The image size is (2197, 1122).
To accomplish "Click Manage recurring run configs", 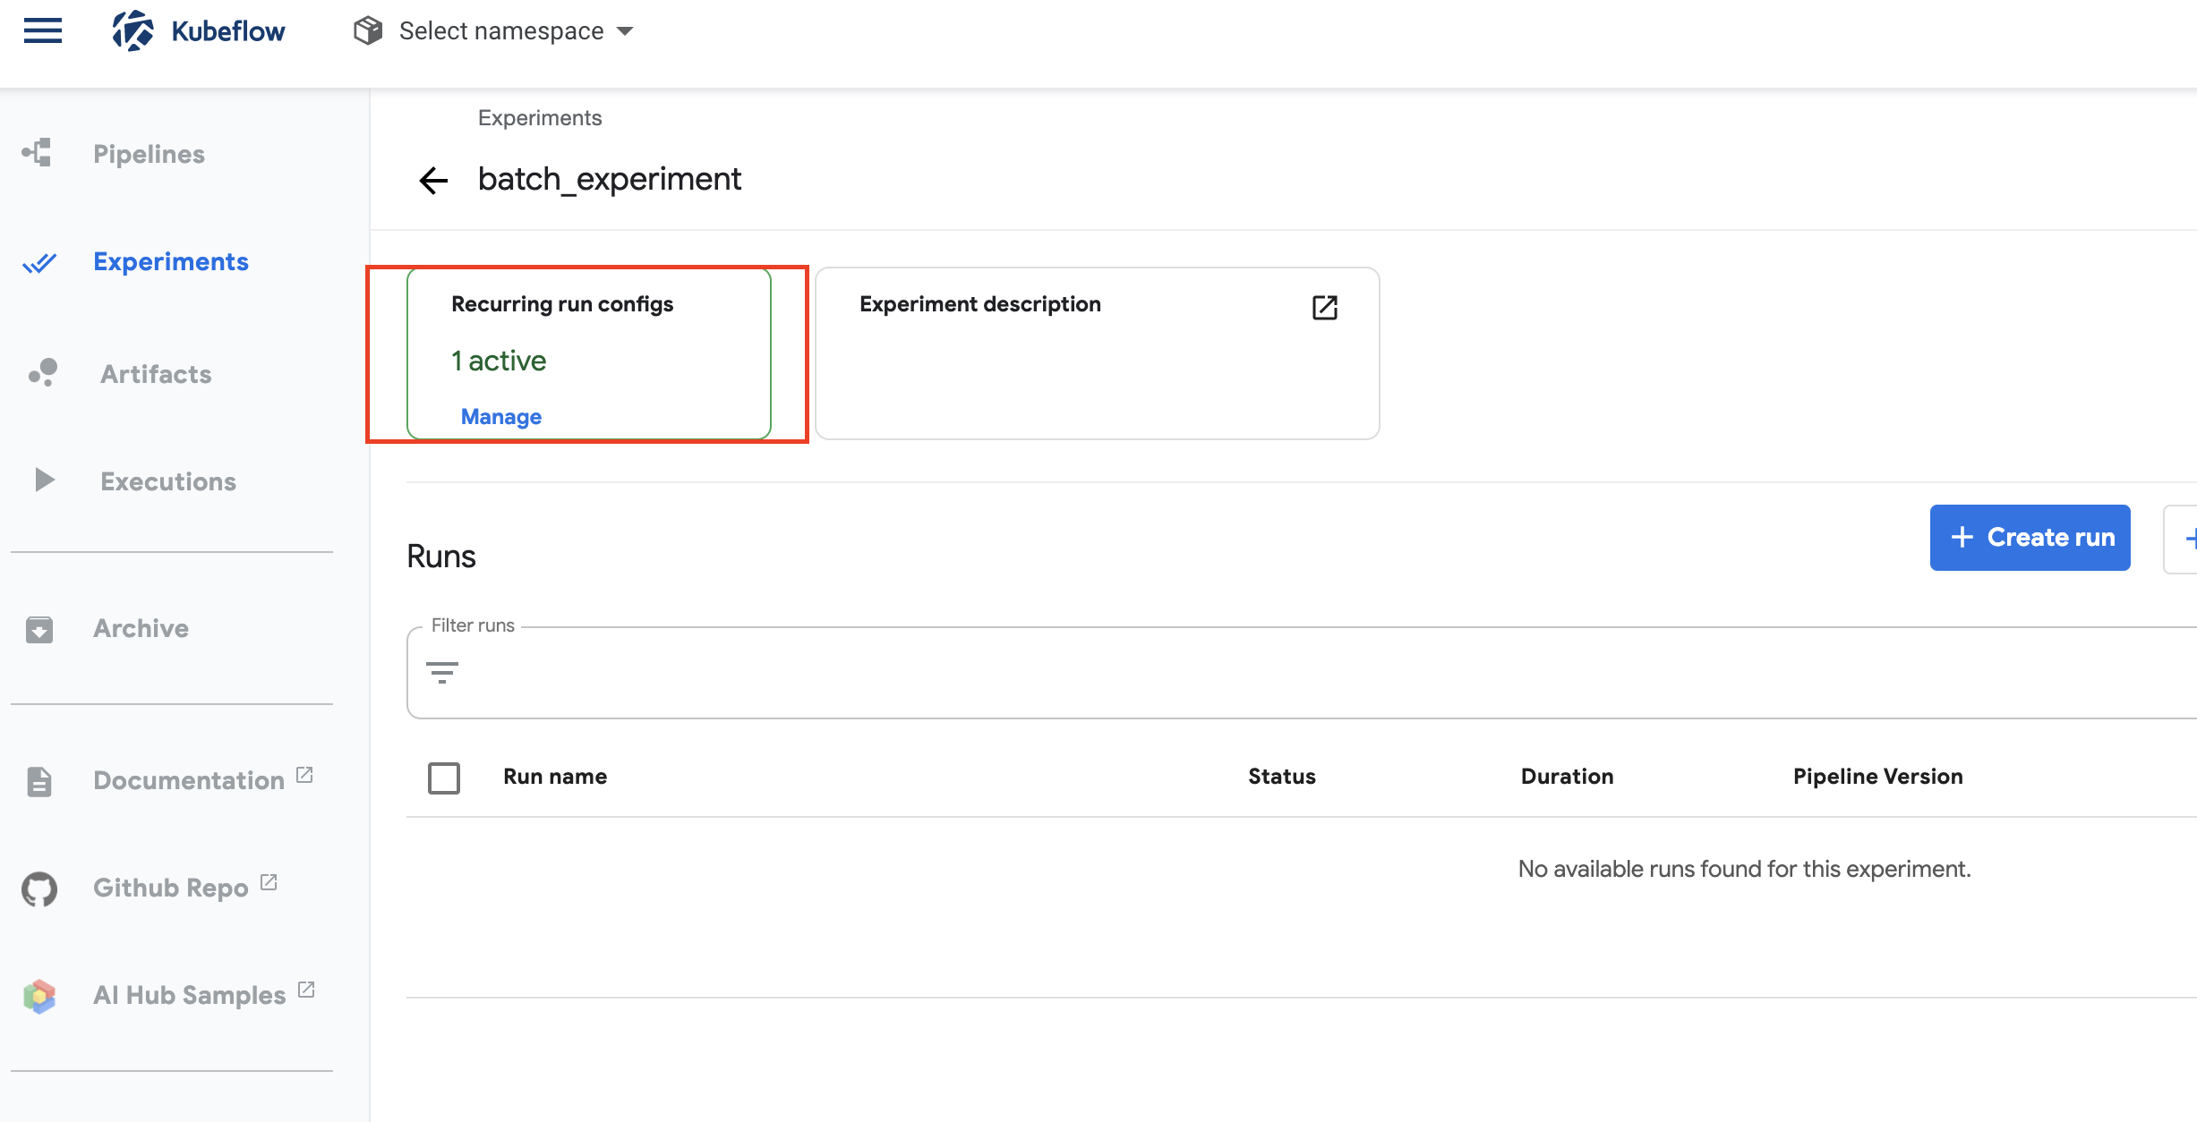I will pos(500,417).
